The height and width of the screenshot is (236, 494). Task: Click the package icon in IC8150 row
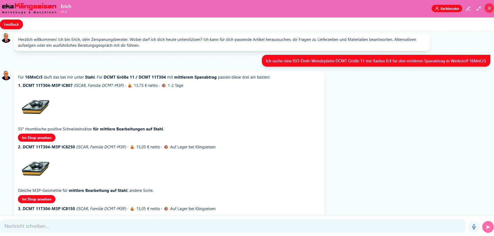[x=166, y=209]
